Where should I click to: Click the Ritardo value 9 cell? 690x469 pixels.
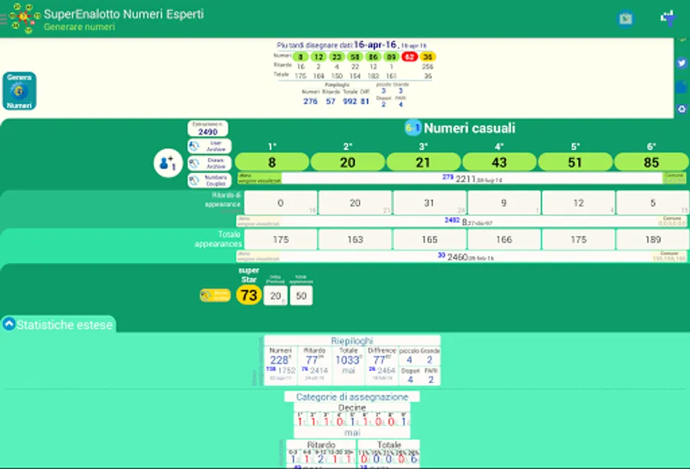coord(504,203)
